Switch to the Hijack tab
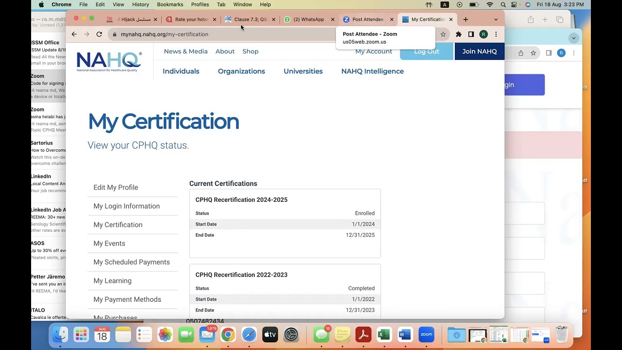Screen dimensions: 622x350 [x=131, y=19]
